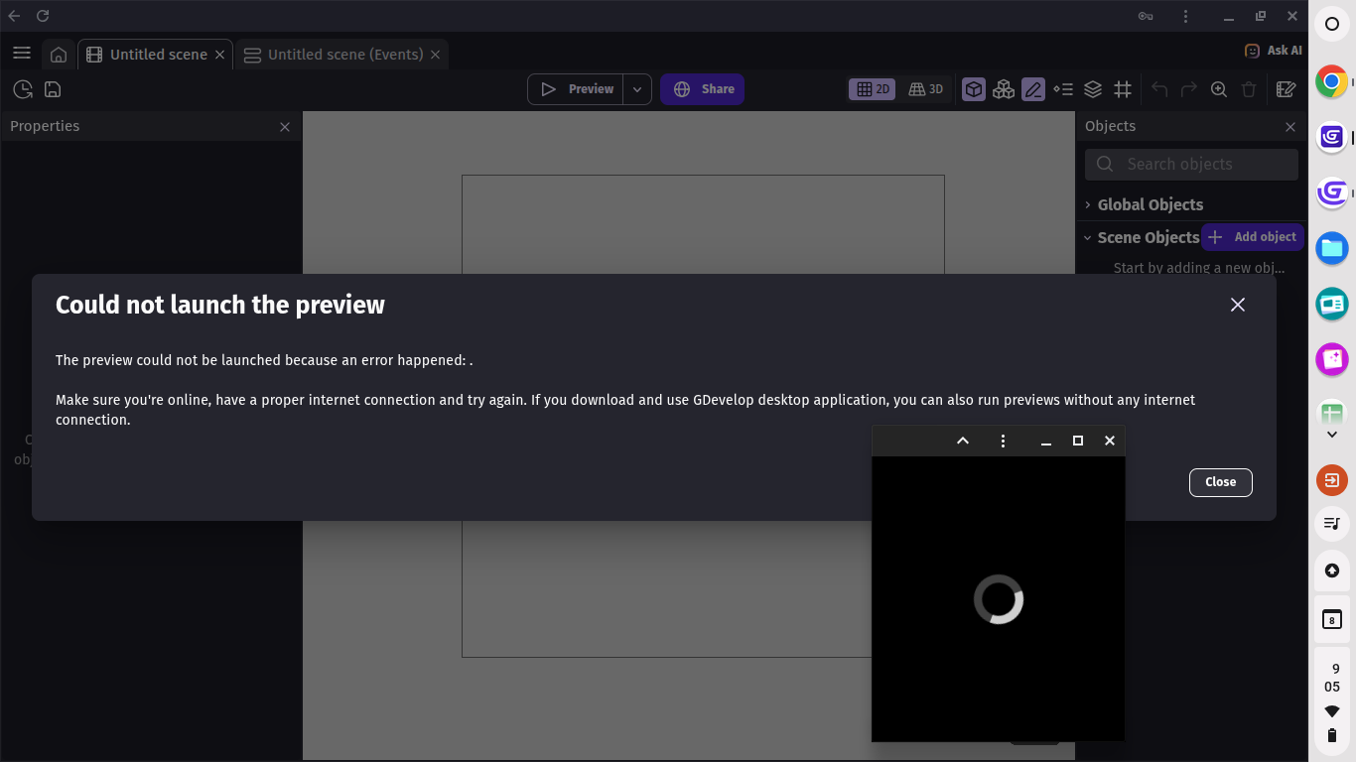1356x762 pixels.
Task: Switch editor to 2D view
Action: coord(873,89)
